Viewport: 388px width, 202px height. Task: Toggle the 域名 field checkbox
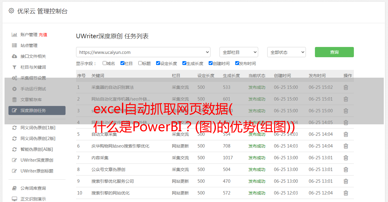click(104, 63)
